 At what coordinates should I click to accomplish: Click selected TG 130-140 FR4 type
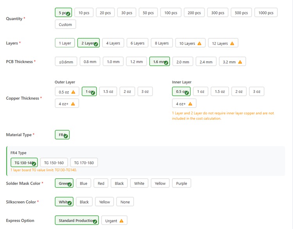pyautogui.click(x=24, y=163)
